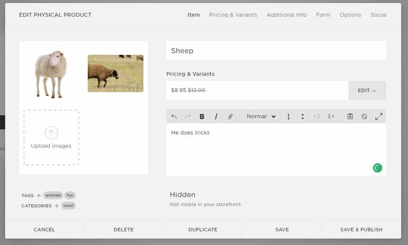Open the Normal text style dropdown
408x245 pixels.
pos(261,117)
